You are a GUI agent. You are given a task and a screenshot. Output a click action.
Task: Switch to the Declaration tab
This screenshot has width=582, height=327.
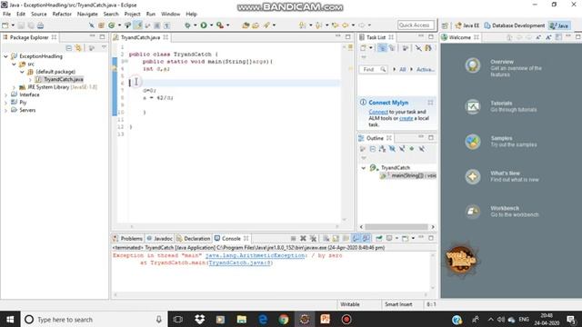tap(194, 238)
